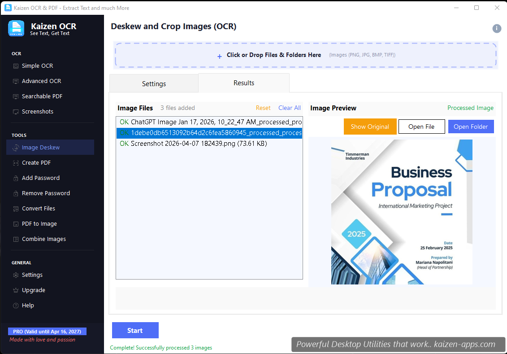507x354 pixels.
Task: Click the info icon at top right
Action: [497, 29]
